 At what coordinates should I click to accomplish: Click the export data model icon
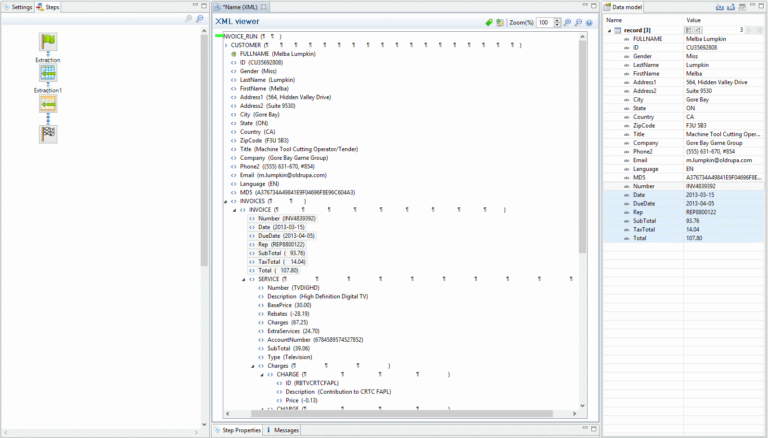point(730,7)
